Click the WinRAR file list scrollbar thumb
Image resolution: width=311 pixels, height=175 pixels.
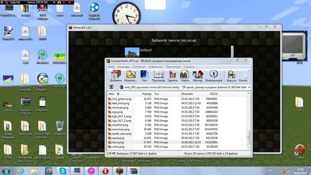pos(248,137)
